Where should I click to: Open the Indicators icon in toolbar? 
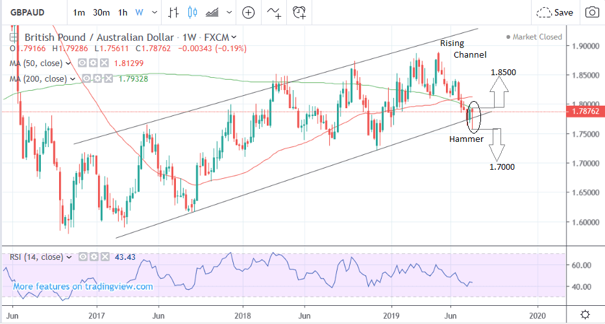tap(274, 12)
